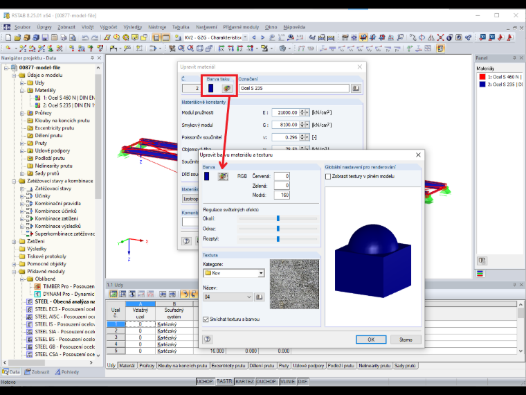The image size is (526, 395).
Task: Expand the Uzly tree node
Action: click(22, 83)
